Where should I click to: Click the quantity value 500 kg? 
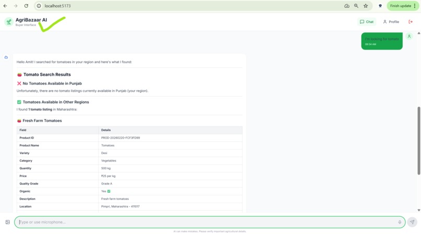106,168
